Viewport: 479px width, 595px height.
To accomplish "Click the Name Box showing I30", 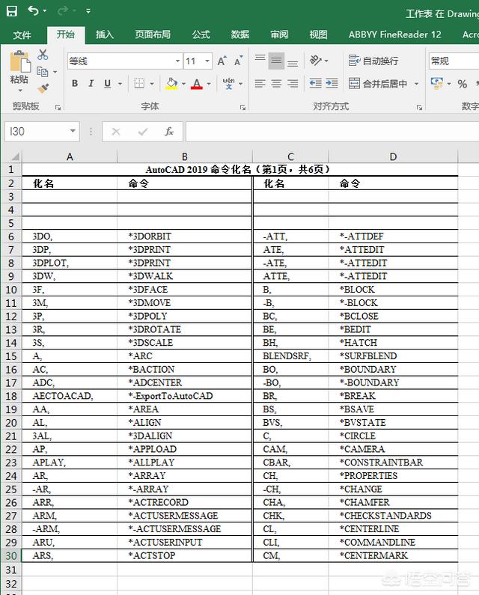I will click(36, 131).
